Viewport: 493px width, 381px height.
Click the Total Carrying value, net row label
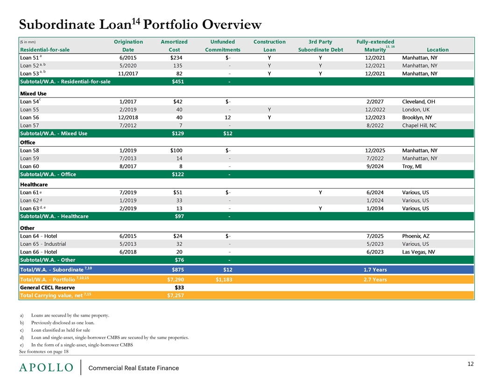[56, 295]
